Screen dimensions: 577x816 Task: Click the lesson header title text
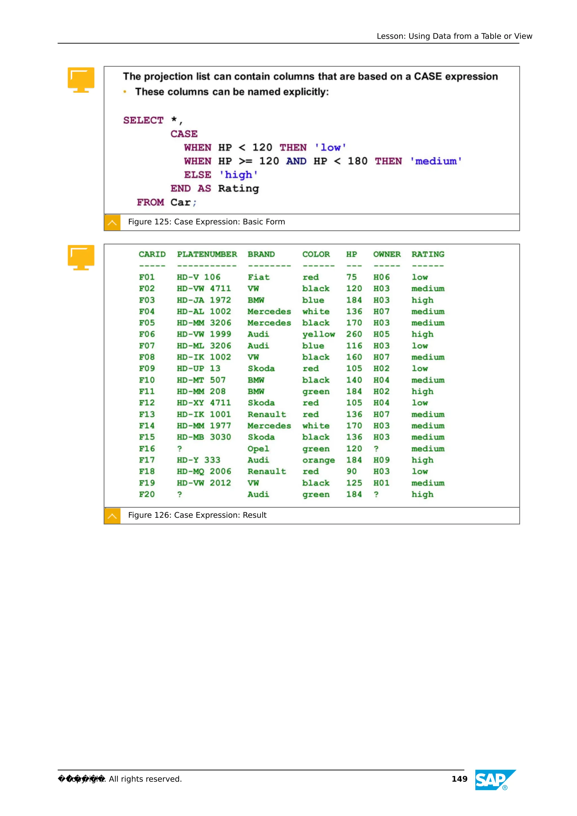point(454,36)
